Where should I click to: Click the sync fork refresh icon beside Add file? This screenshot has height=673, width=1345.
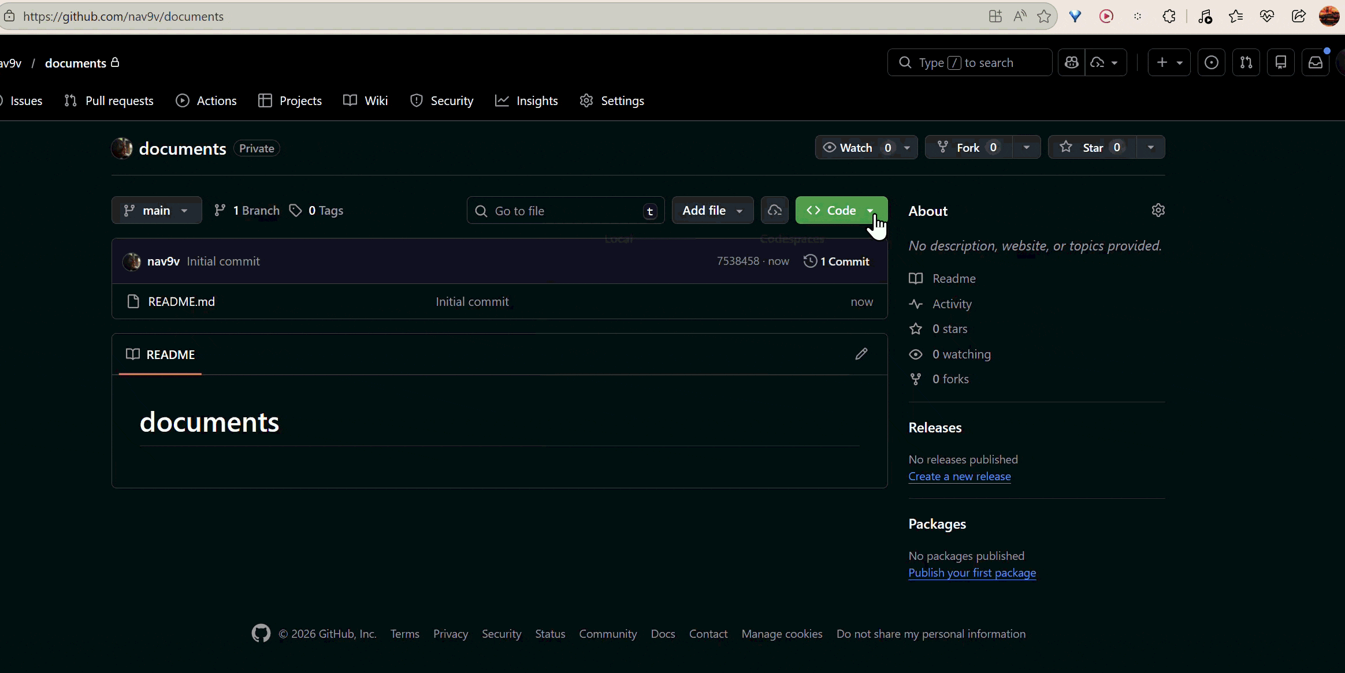[774, 210]
